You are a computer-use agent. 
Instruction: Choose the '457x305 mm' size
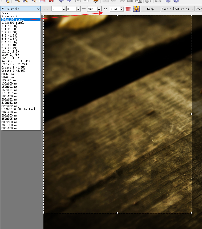coord(21,119)
